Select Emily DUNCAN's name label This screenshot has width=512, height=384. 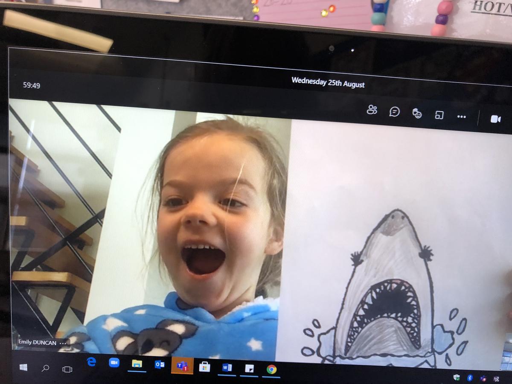38,342
